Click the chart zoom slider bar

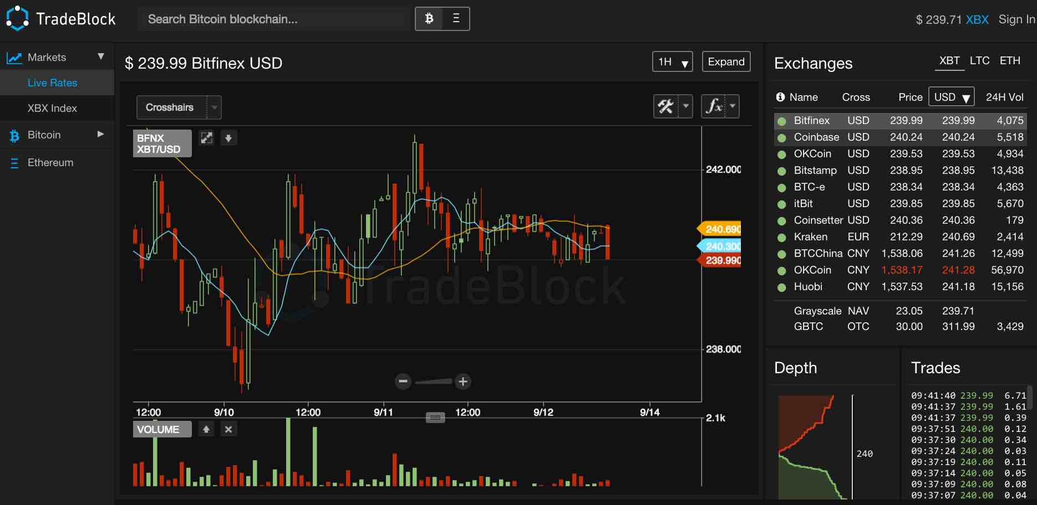[x=433, y=381]
